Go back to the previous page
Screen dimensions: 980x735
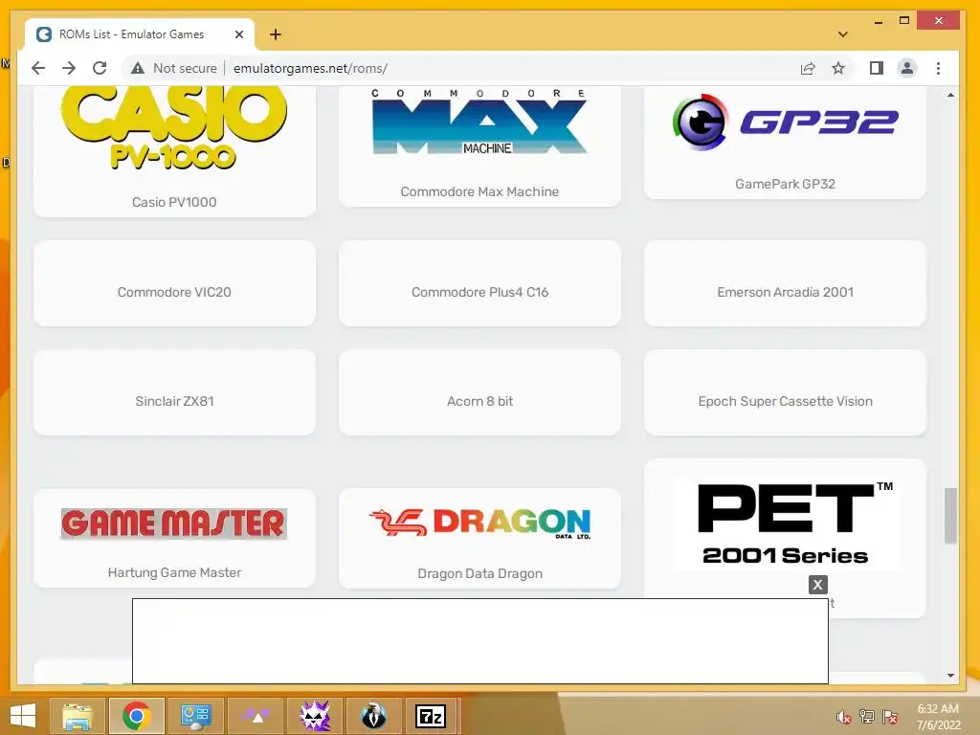(38, 68)
